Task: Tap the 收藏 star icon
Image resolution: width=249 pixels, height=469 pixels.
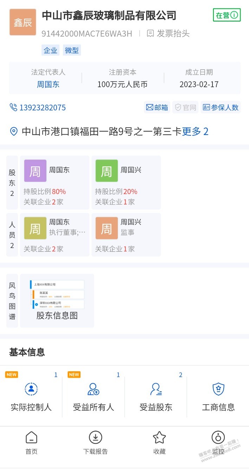Action: pyautogui.click(x=159, y=437)
